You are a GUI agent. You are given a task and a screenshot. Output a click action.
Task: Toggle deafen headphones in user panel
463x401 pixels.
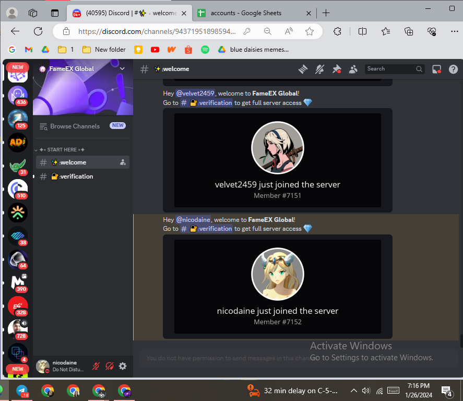pos(109,366)
